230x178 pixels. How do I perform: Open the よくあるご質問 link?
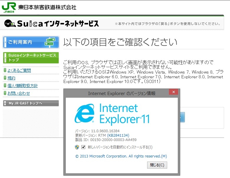click(x=19, y=70)
